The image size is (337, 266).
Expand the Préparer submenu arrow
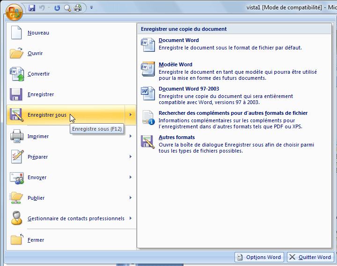[131, 157]
